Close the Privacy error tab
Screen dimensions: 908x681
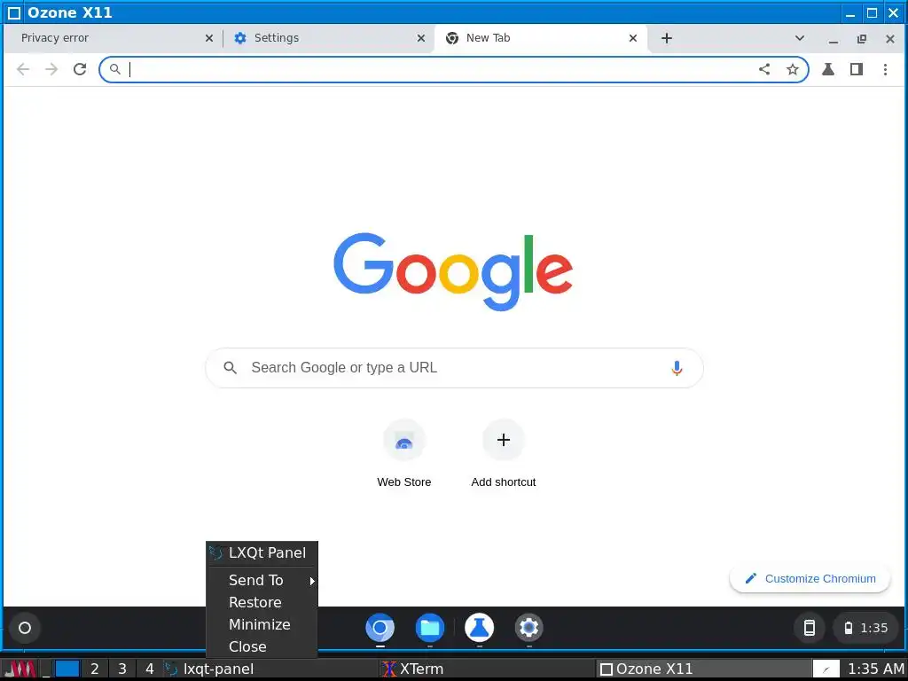[209, 38]
